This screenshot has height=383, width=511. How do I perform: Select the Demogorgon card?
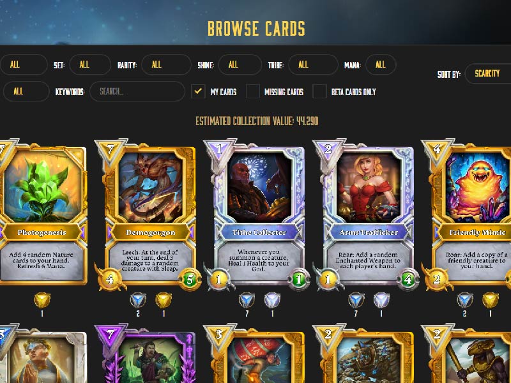[149, 214]
